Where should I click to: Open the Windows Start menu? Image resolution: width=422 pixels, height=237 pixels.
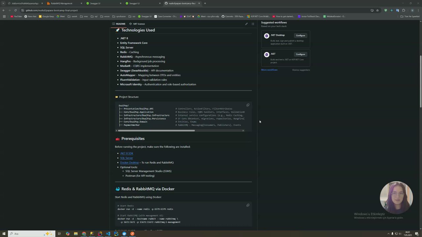[4, 234]
